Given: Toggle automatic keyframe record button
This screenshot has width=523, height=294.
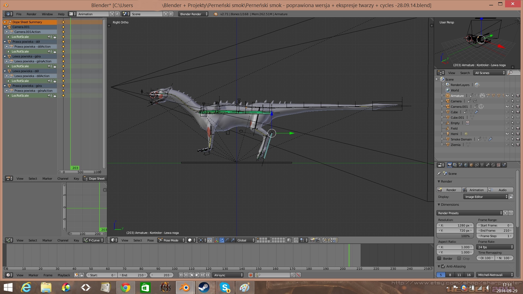Looking at the screenshot, I should [251, 275].
